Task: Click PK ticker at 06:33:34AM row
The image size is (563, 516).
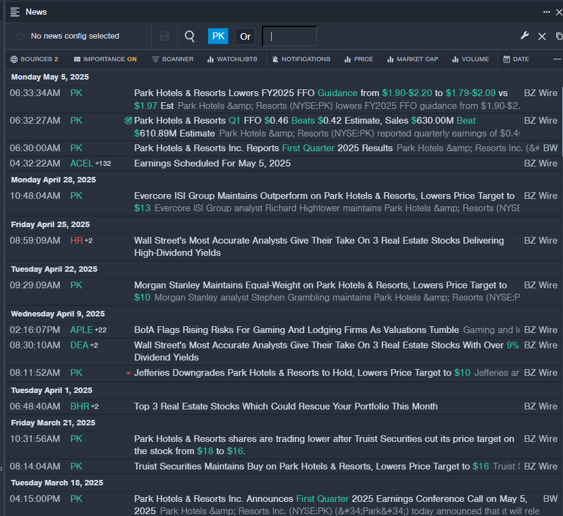Action: (x=76, y=93)
